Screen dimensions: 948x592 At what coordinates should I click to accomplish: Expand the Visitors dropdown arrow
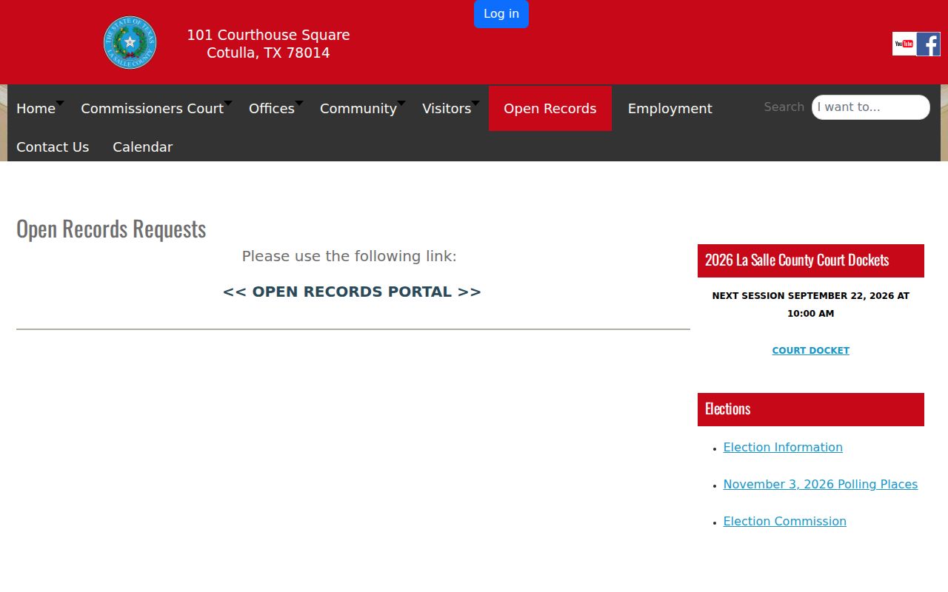[x=475, y=103]
